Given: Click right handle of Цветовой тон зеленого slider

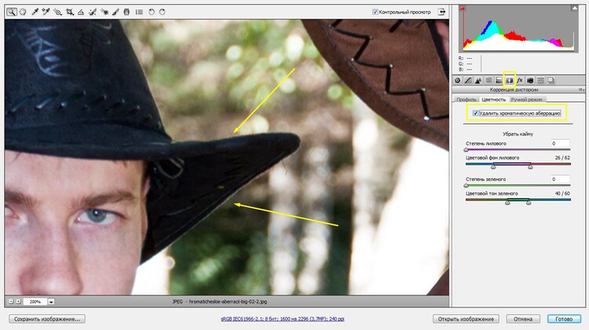Looking at the screenshot, I should [x=529, y=201].
